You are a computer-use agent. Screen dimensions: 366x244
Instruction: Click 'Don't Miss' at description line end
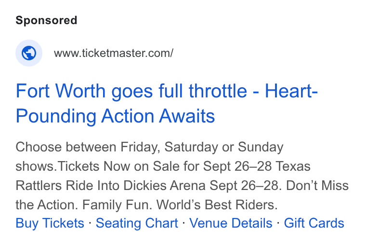[317, 186]
